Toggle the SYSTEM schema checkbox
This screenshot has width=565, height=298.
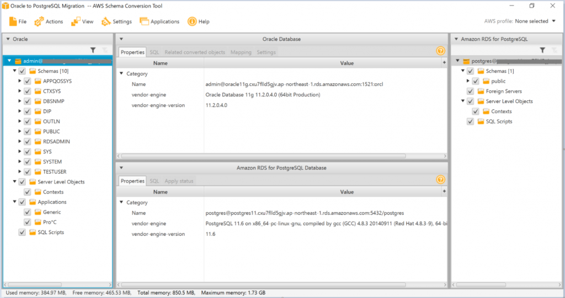point(28,161)
